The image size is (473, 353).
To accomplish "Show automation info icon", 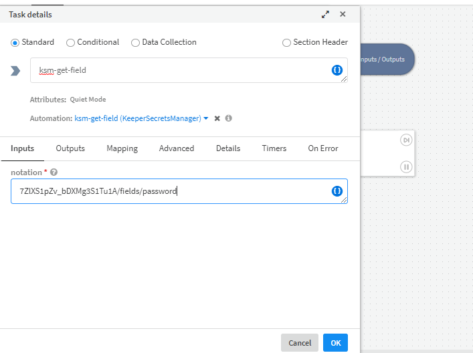I will [x=228, y=118].
